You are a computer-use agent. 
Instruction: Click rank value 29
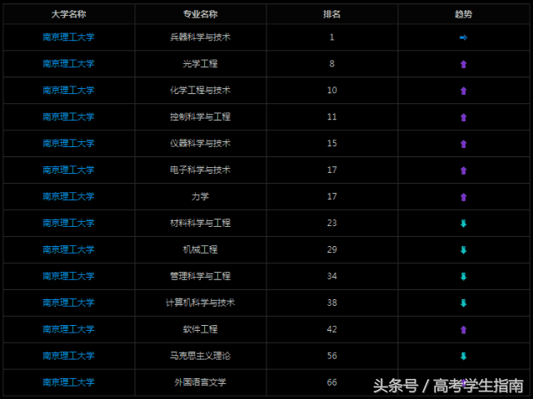pyautogui.click(x=331, y=249)
